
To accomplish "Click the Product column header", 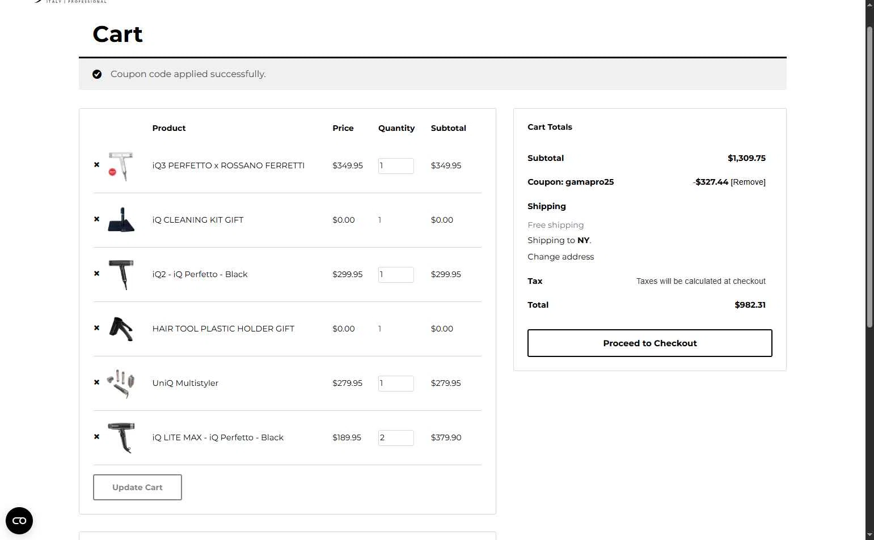I will 169,128.
